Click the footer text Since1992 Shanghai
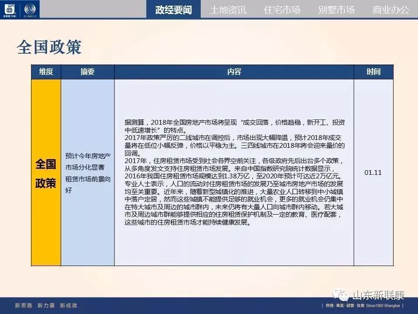Screen dimensions: 418x314 [383, 305]
